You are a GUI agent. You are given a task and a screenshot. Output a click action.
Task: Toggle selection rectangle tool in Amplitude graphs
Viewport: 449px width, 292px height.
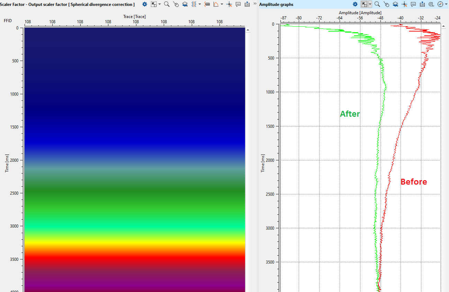pyautogui.click(x=364, y=4)
